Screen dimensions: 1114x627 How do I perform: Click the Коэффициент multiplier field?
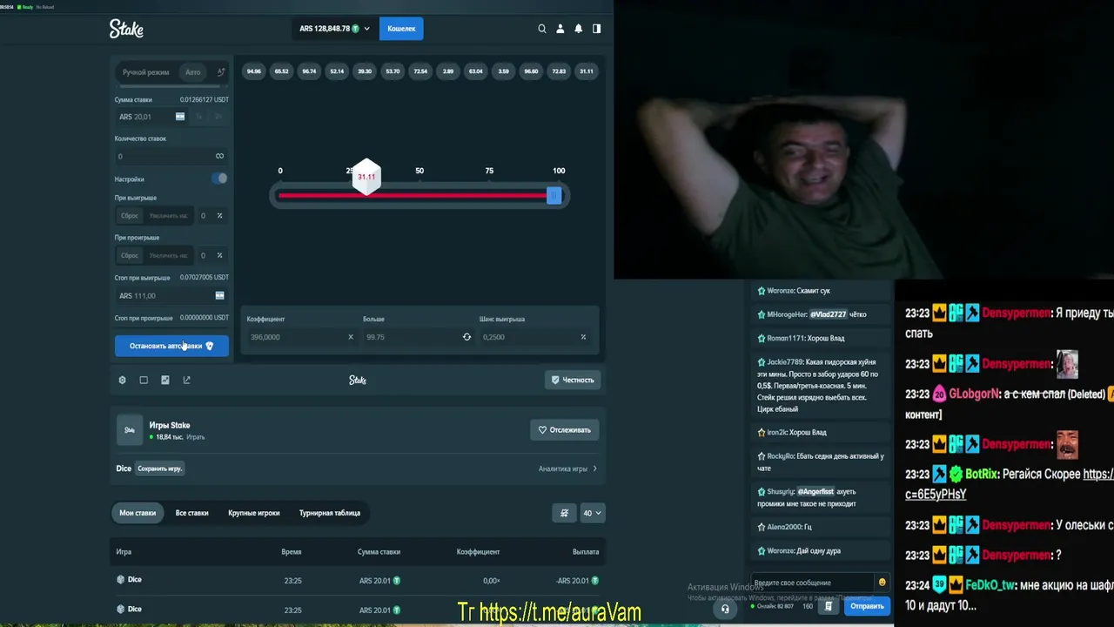click(x=301, y=337)
